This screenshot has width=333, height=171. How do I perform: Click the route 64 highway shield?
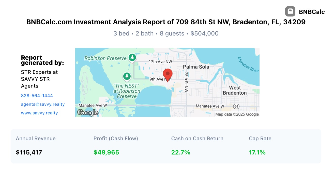(x=236, y=106)
